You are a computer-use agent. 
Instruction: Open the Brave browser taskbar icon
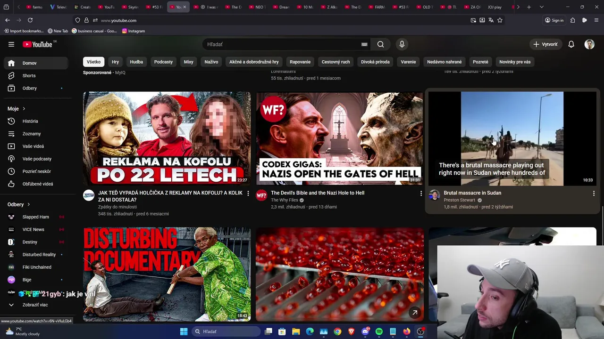point(351,331)
